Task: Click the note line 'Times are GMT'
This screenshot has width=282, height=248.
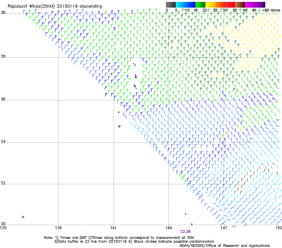Action: (x=74, y=238)
